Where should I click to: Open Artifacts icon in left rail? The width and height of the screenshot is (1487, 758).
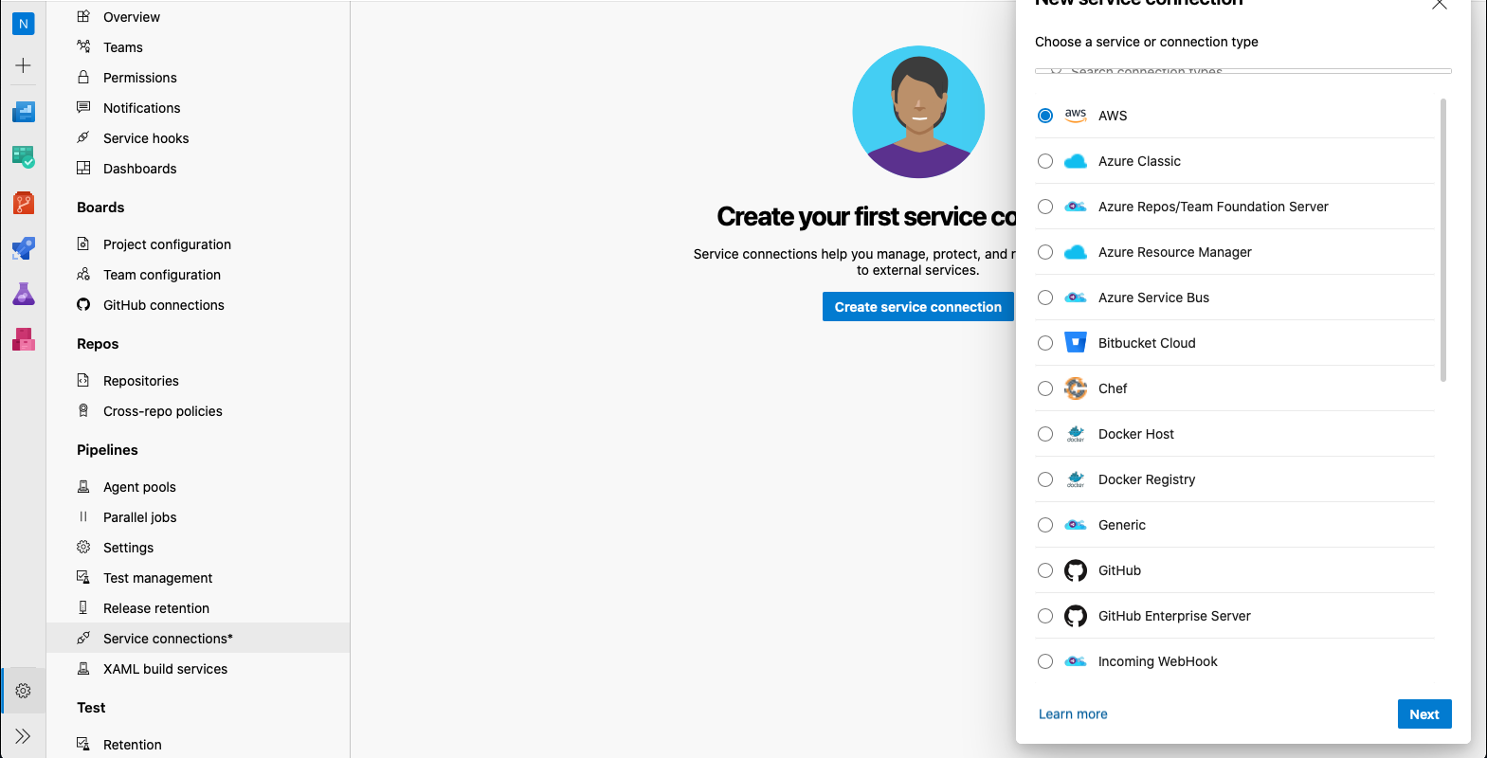pos(24,339)
